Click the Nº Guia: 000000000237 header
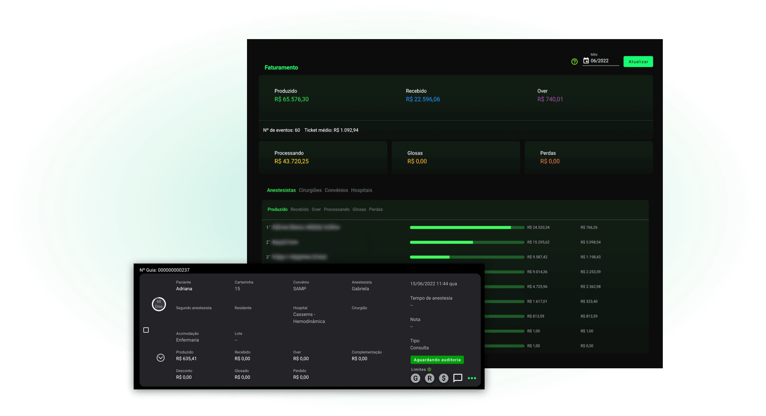 164,270
